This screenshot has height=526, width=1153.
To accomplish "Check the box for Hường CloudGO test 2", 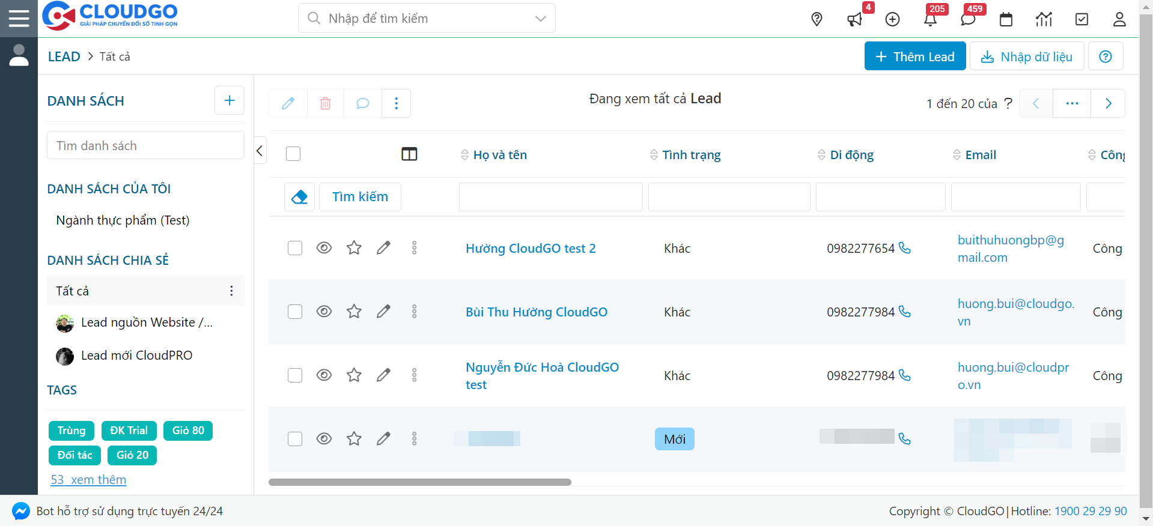I will point(295,248).
